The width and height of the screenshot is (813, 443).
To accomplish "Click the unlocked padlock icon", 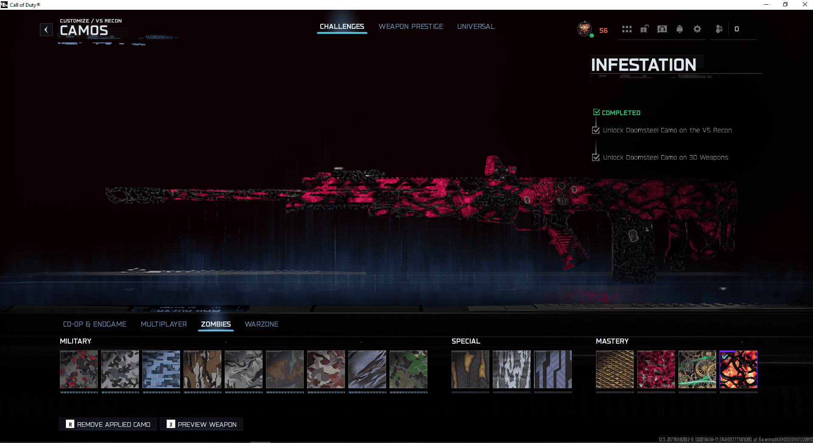I will [644, 29].
